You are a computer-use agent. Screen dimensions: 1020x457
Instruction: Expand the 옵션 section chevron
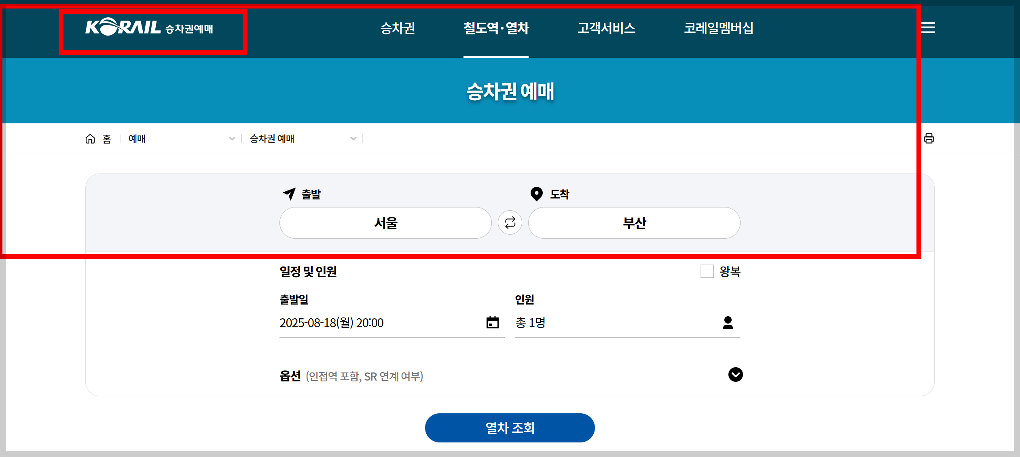(x=735, y=374)
